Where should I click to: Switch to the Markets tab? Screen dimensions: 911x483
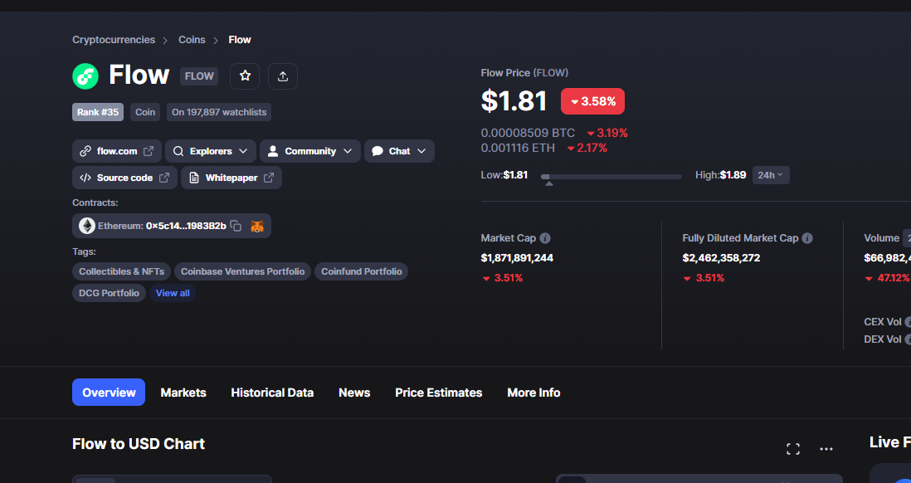[x=183, y=393]
